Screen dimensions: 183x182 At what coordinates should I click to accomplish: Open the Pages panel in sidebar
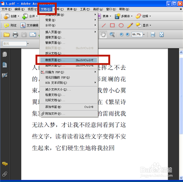(5, 54)
